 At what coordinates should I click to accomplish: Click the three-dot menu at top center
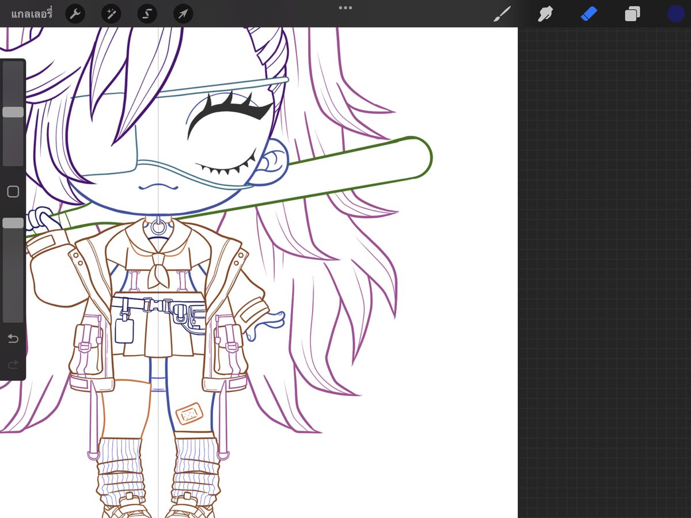point(345,8)
